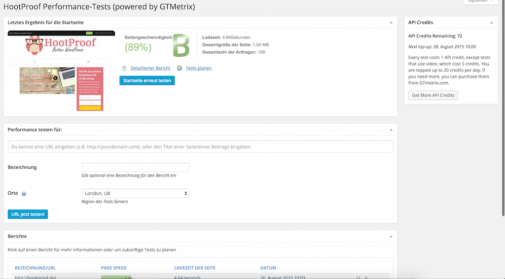Sort by the BEZEICHNUNG/URL column header
The height and width of the screenshot is (279, 505).
pyautogui.click(x=35, y=268)
